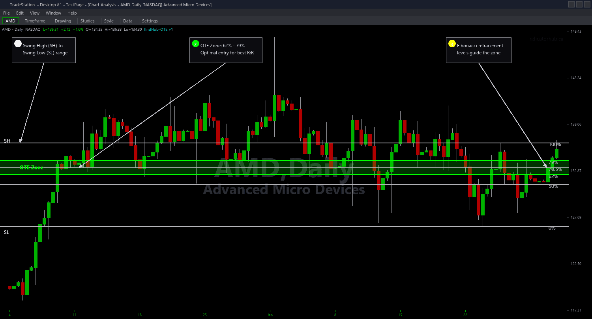The height and width of the screenshot is (319, 592).
Task: Open the Studies menu
Action: [88, 21]
